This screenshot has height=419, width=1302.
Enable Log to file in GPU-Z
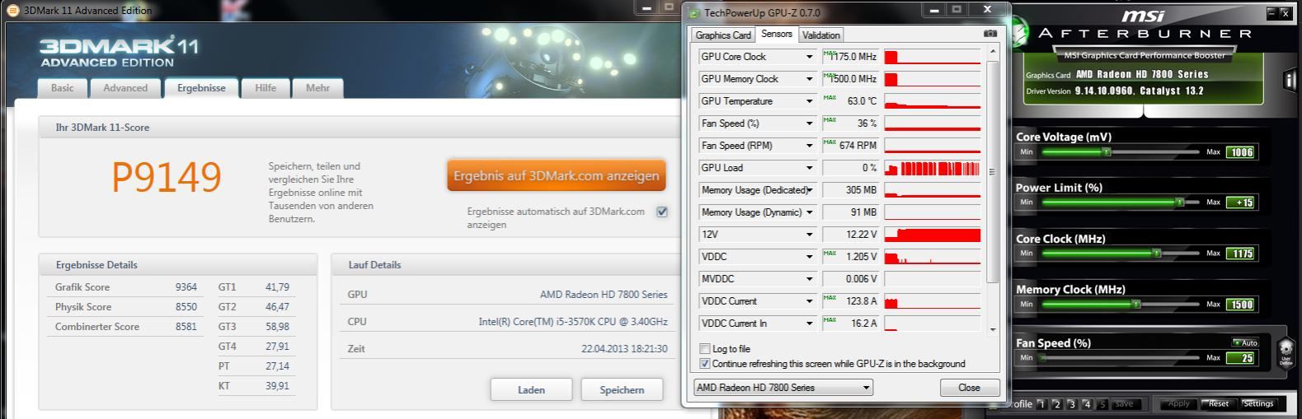tap(705, 349)
